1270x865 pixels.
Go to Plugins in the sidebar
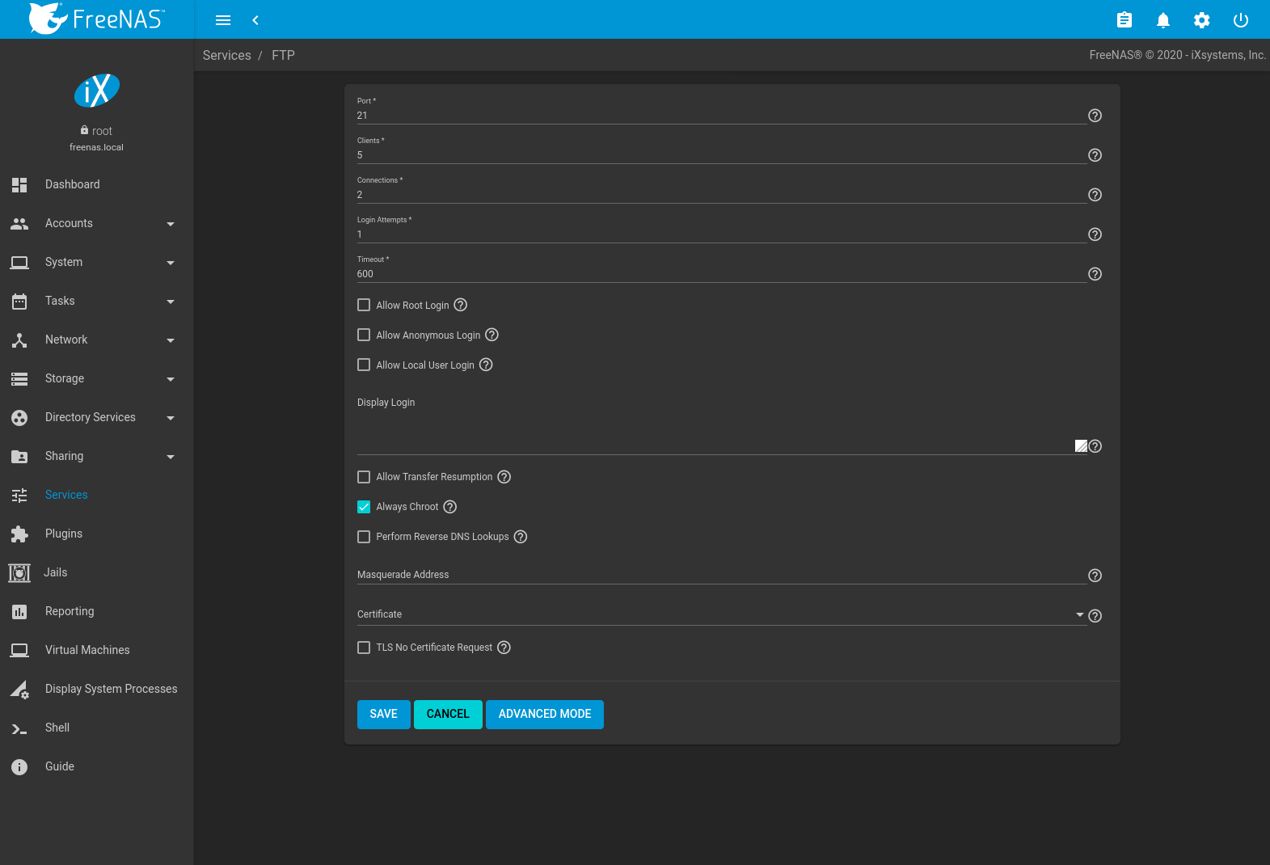(64, 534)
